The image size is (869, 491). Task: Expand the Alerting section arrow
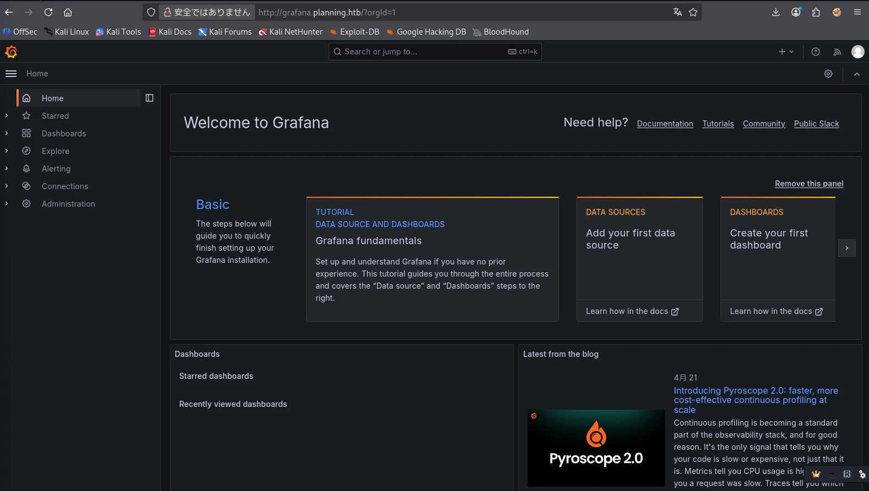pyautogui.click(x=7, y=168)
